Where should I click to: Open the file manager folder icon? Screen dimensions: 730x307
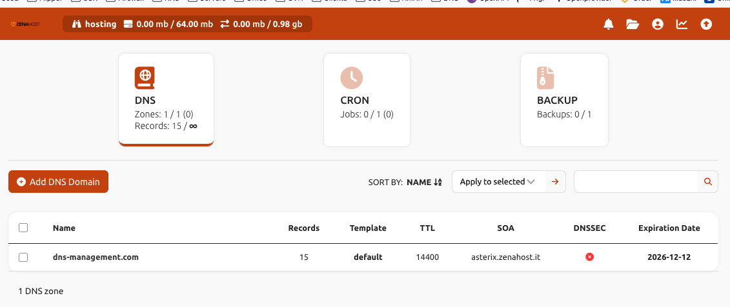click(633, 25)
